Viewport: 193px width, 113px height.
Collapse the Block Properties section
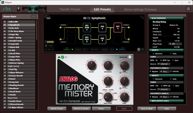pyautogui.click(x=151, y=18)
